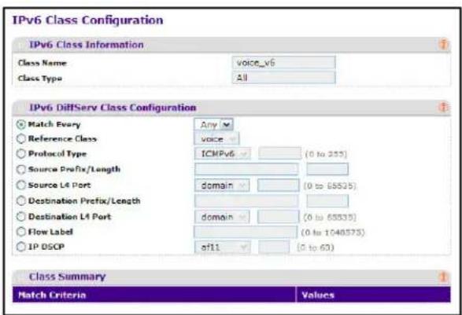Select Destination Prefix/Length radio button
The image size is (462, 315).
[21, 201]
